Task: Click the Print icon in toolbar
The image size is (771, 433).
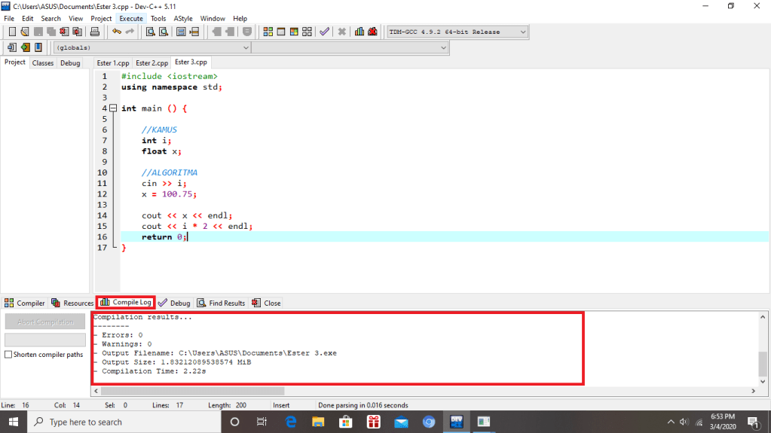Action: (95, 32)
